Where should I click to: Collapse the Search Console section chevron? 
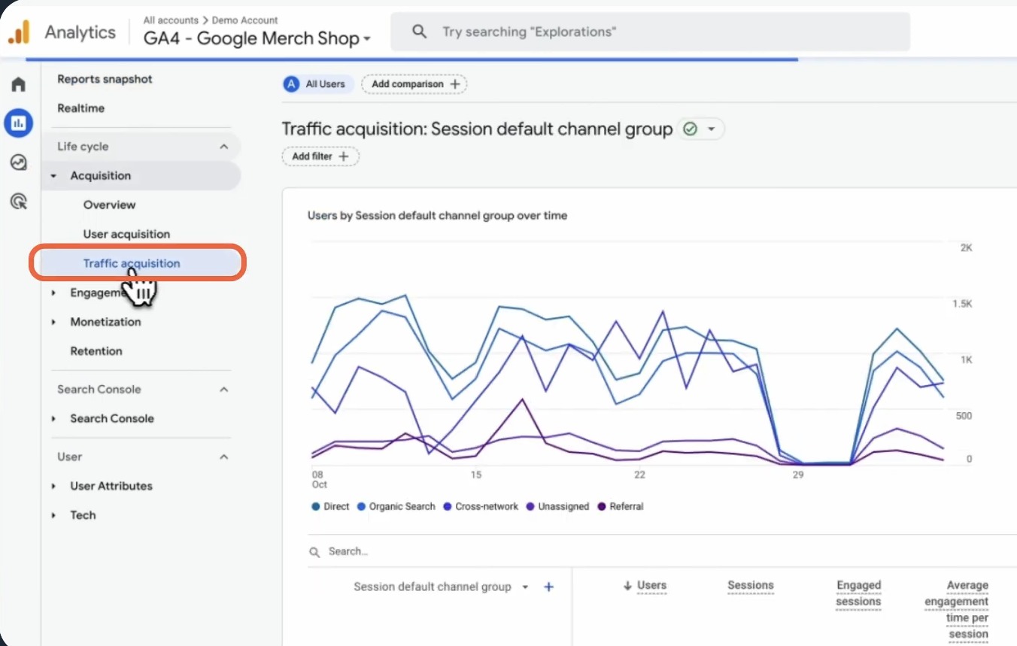pos(223,390)
